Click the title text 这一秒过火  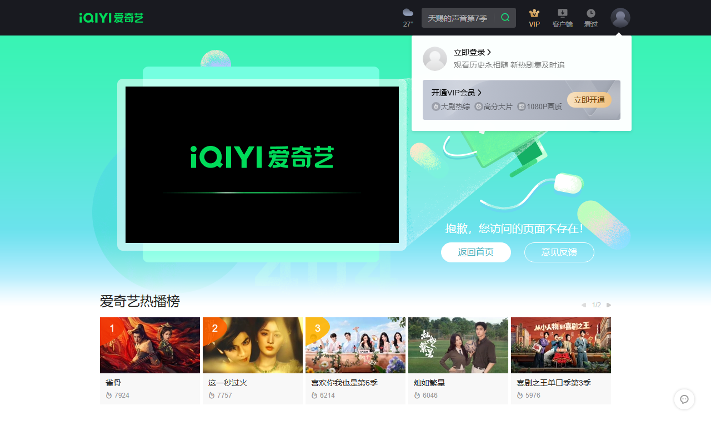228,383
